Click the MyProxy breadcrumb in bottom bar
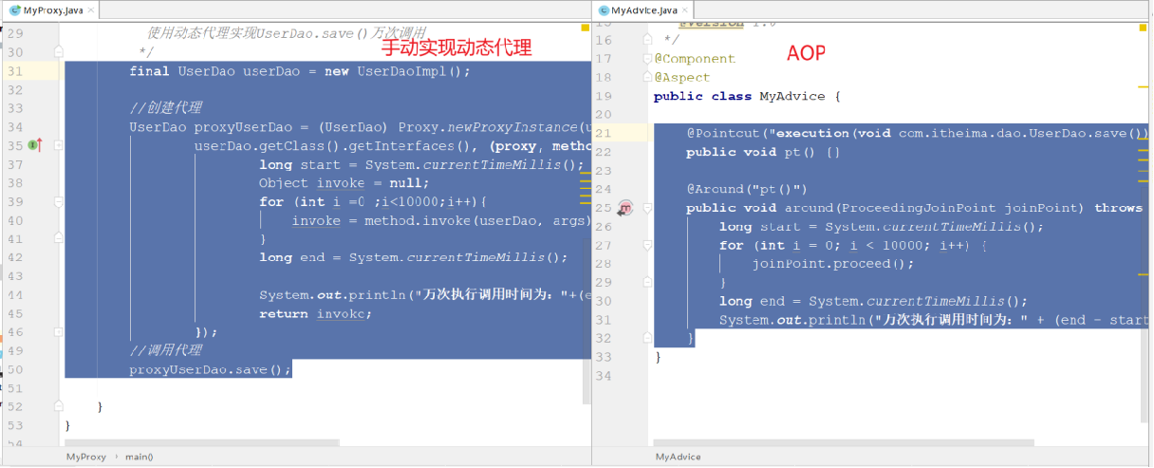 pos(85,457)
